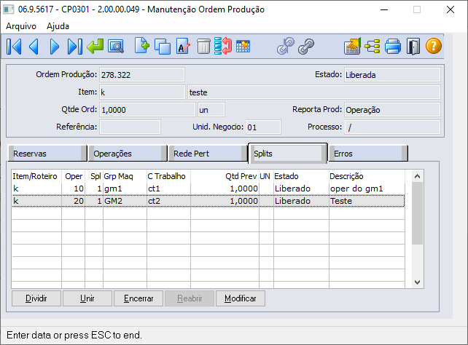Click the Processo field

click(x=392, y=127)
